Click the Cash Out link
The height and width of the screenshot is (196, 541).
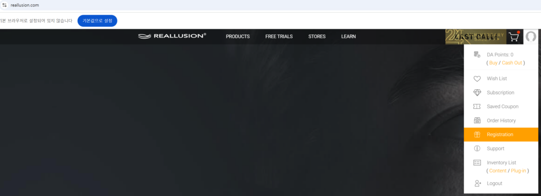(x=511, y=63)
